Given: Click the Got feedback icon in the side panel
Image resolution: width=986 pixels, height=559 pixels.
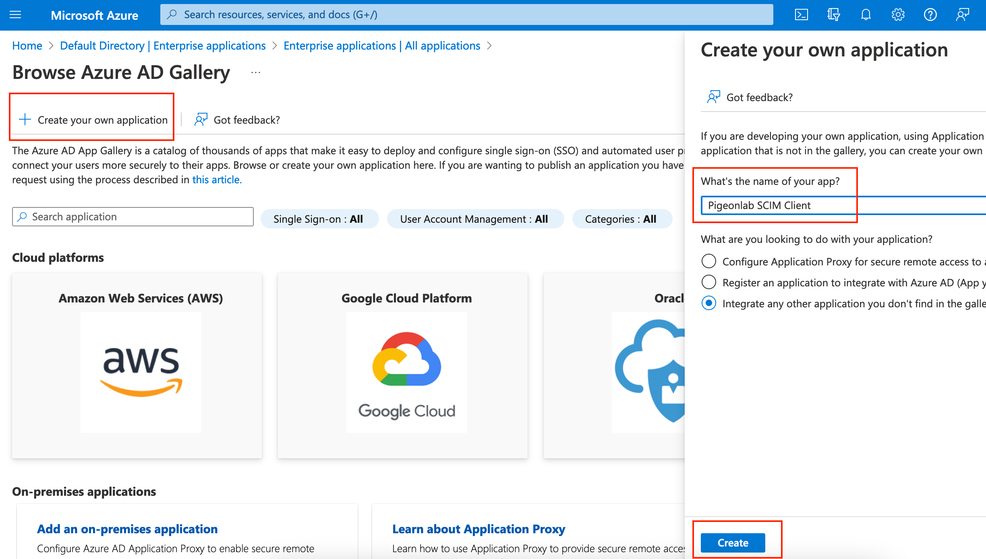Looking at the screenshot, I should point(713,97).
